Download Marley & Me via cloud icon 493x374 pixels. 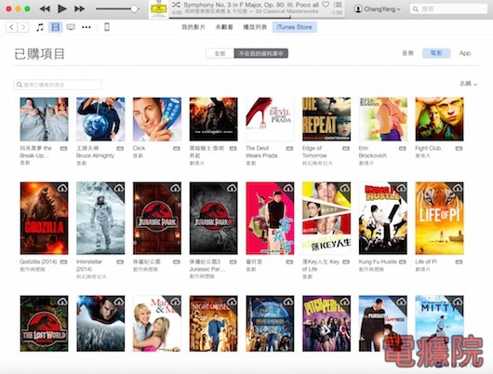(x=176, y=301)
